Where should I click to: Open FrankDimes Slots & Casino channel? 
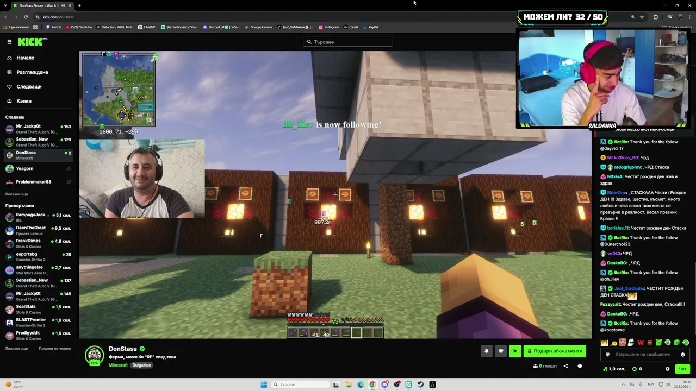click(x=38, y=243)
